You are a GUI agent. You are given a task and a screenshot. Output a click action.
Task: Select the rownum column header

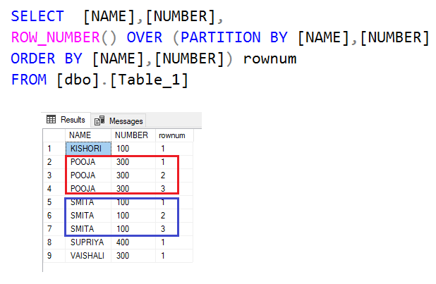pyautogui.click(x=174, y=135)
